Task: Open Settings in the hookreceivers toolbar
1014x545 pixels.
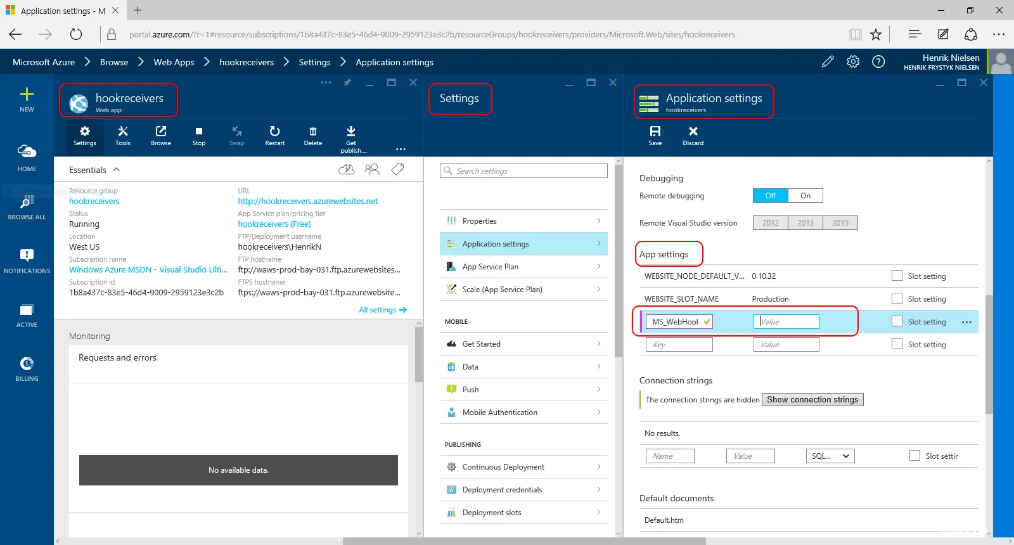Action: tap(85, 136)
